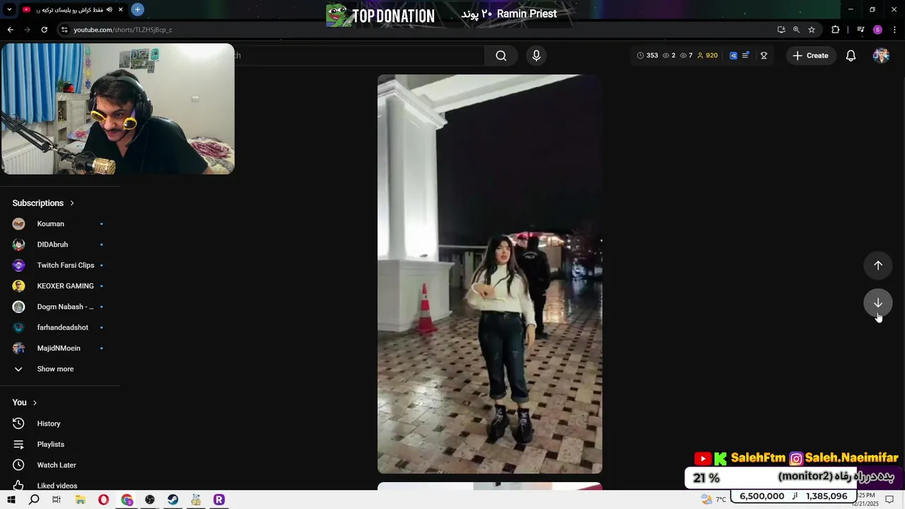Image resolution: width=905 pixels, height=509 pixels.
Task: Click the yellow subscriber count 920
Action: [707, 56]
